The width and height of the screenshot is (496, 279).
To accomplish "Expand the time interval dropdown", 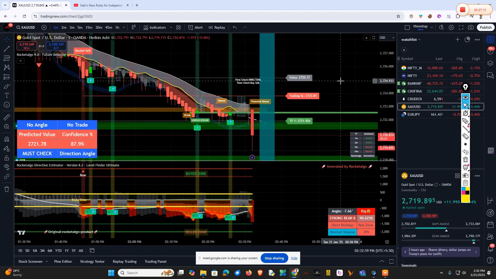I will [124, 27].
